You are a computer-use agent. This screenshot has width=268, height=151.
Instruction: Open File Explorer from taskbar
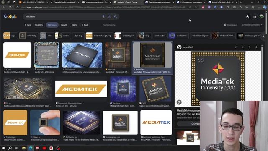click(24, 148)
